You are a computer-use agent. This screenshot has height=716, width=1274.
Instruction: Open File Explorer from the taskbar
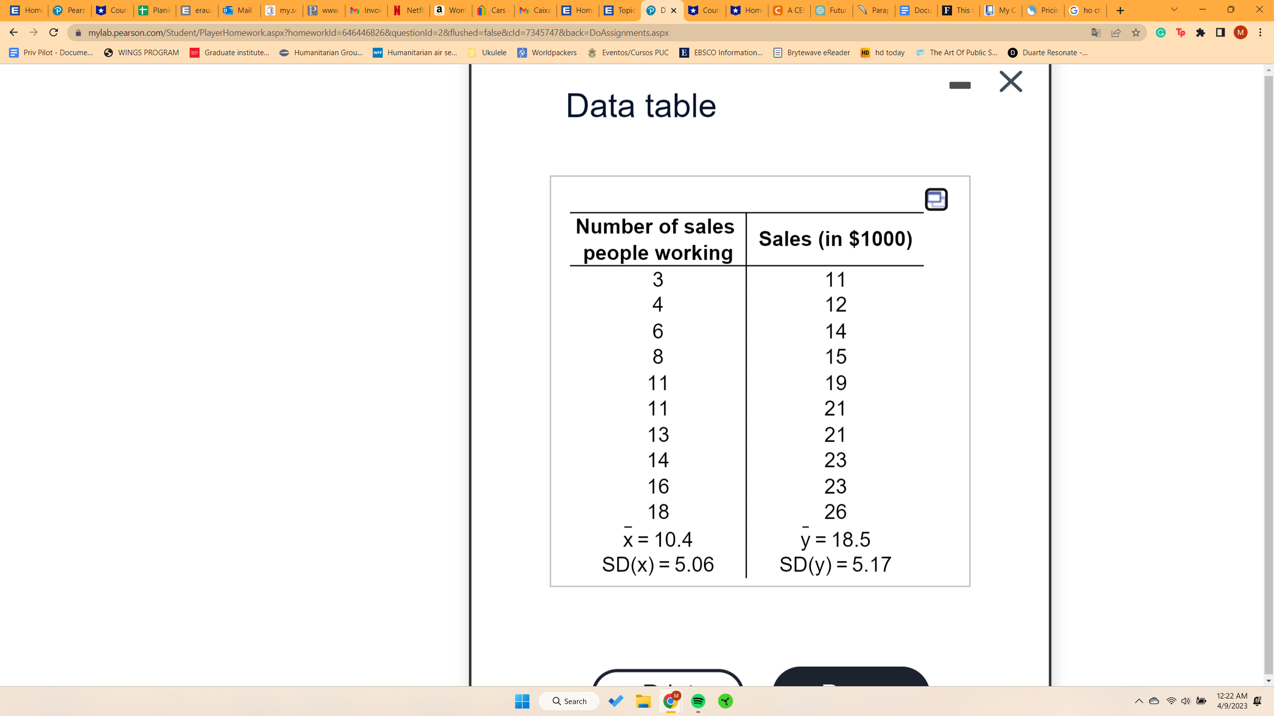[643, 701]
